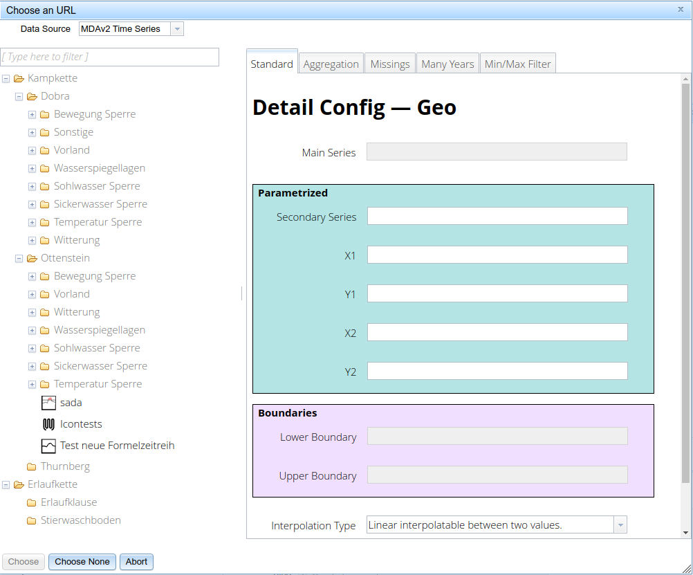Switch to the Aggregation tab

tap(331, 63)
